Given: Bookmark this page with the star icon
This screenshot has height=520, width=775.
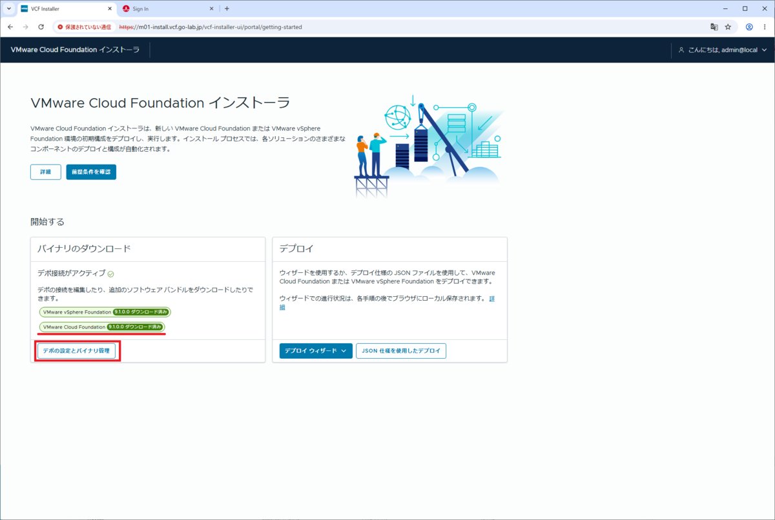Looking at the screenshot, I should coord(728,27).
